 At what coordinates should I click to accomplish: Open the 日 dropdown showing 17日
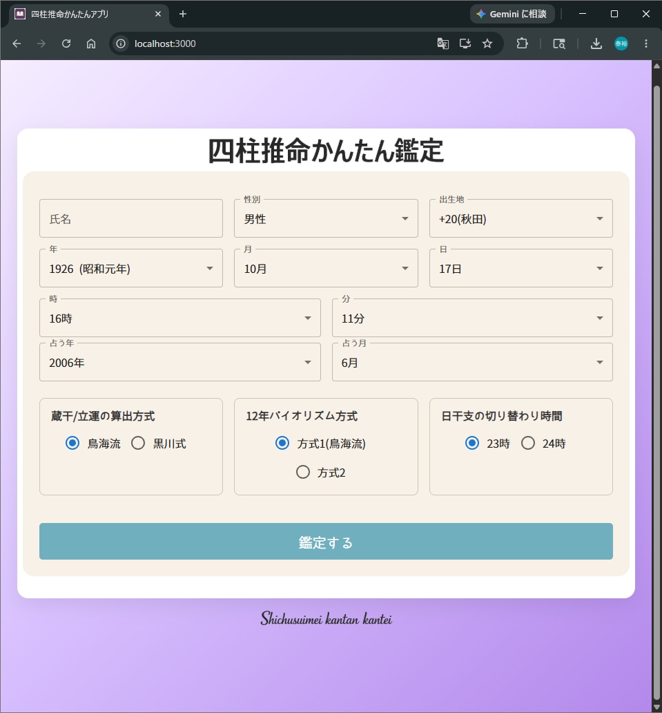[521, 268]
